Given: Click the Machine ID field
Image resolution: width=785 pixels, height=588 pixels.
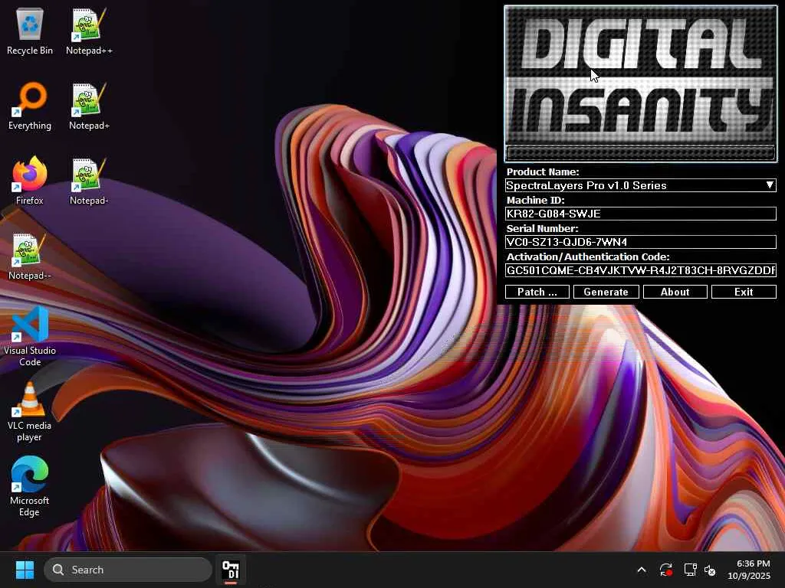Looking at the screenshot, I should (640, 214).
